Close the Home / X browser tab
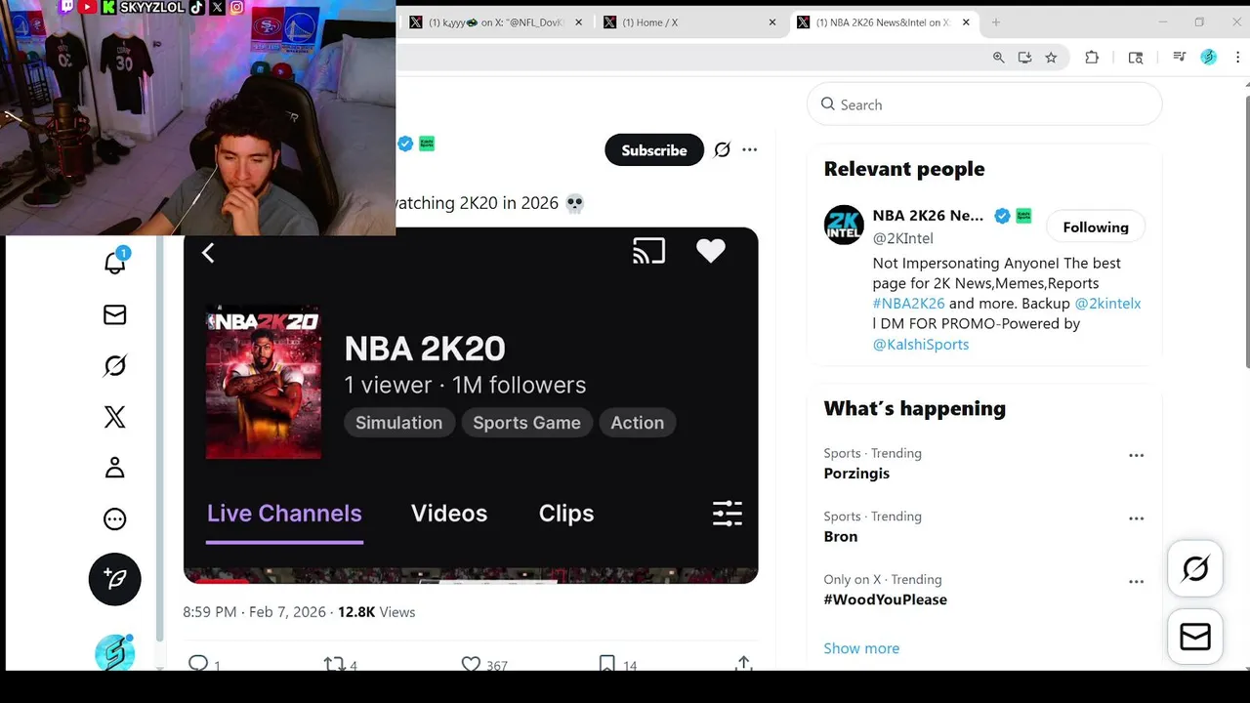The width and height of the screenshot is (1250, 703). (772, 22)
